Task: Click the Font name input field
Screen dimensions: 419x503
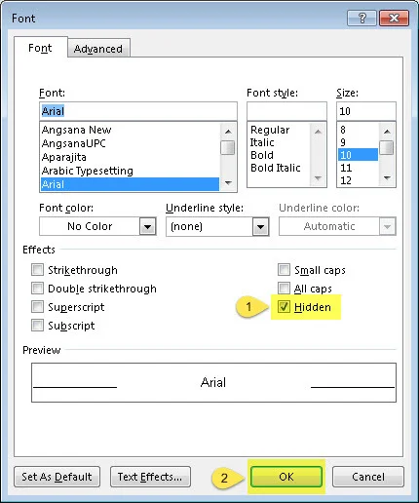Action: click(x=138, y=111)
